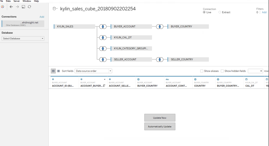This screenshot has height=146, width=269.
Task: Open the join icon between KYLIN_SALES and BUYER_ACCOUNT
Action: point(103,27)
